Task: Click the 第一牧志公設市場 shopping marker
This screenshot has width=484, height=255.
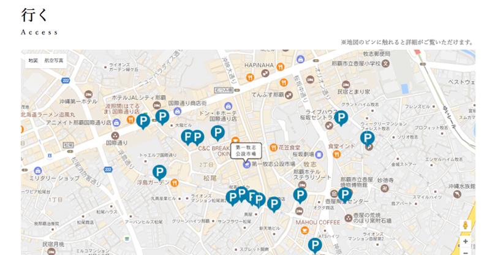Action: coord(246,164)
